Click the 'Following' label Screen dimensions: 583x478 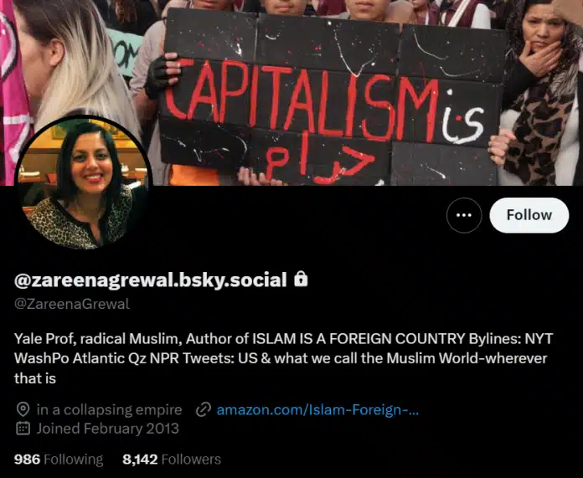point(73,460)
